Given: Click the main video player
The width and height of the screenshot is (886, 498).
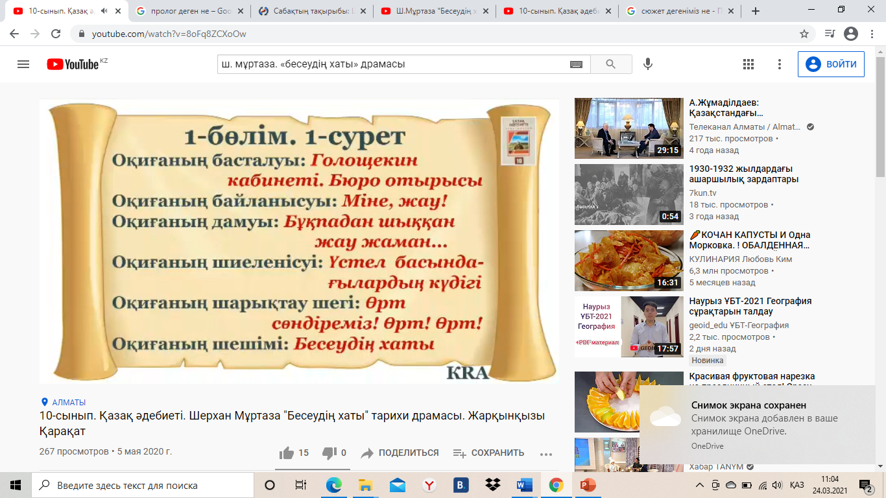Looking at the screenshot, I should [299, 241].
